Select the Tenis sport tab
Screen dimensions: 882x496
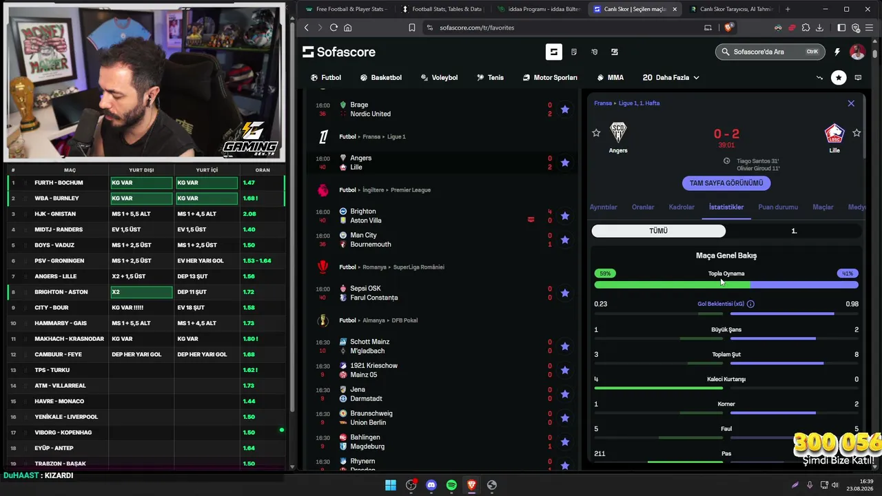490,78
